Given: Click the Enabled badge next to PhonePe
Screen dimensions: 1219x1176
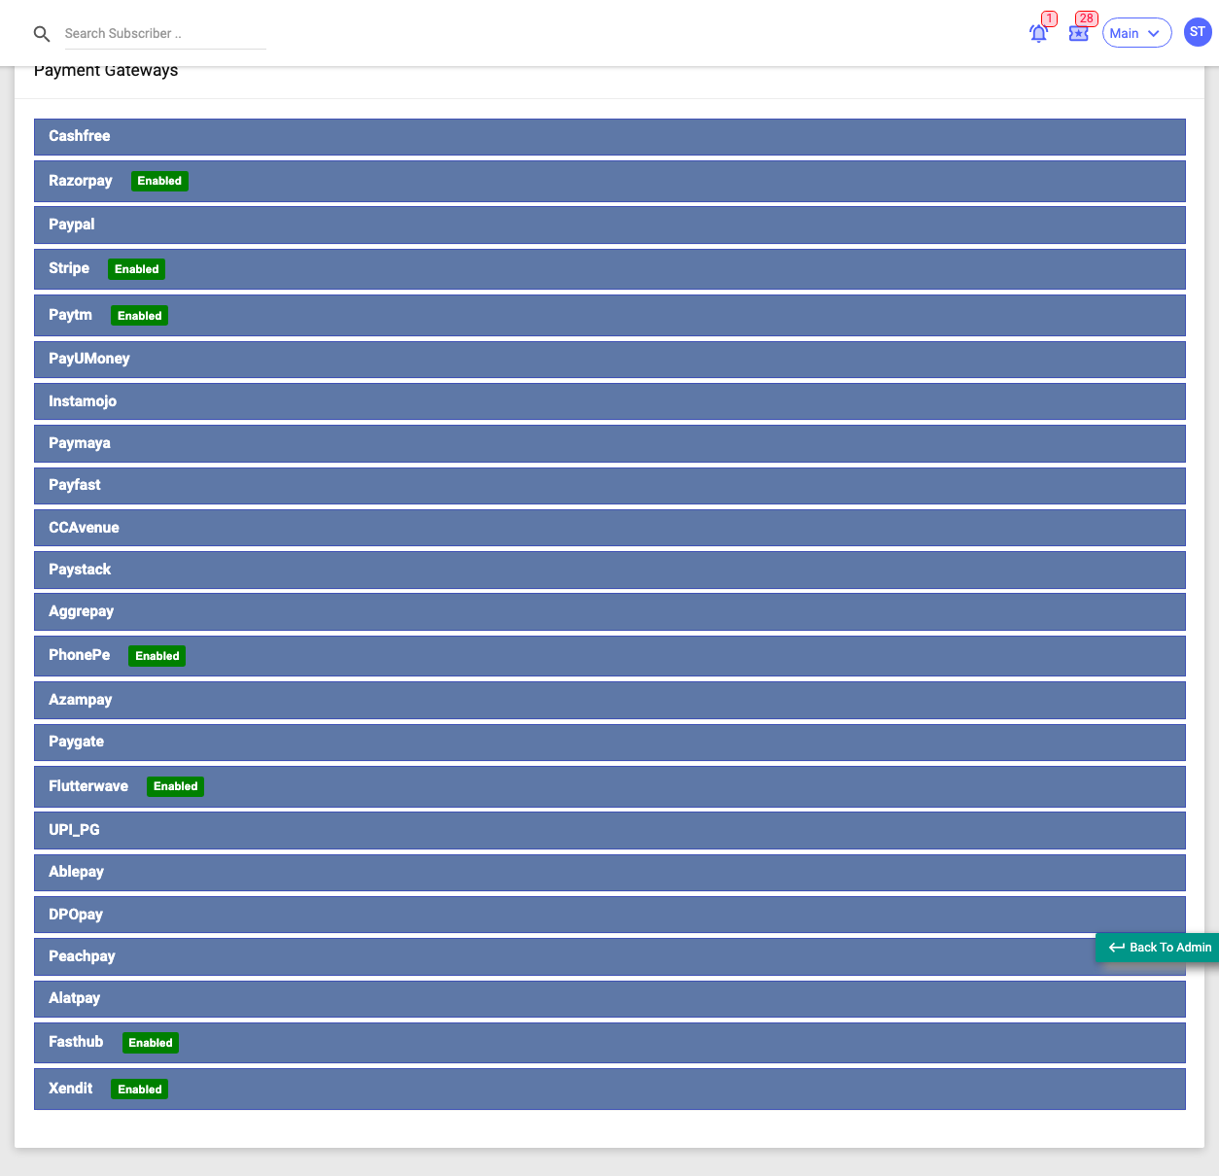Looking at the screenshot, I should tap(157, 656).
